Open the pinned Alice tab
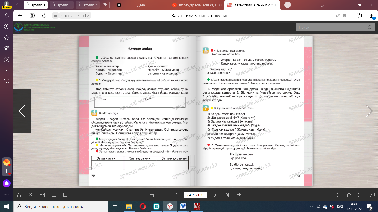This screenshot has width=378, height=212. tap(119, 5)
